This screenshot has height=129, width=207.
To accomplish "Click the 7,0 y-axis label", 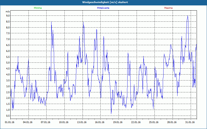I will [8, 39].
